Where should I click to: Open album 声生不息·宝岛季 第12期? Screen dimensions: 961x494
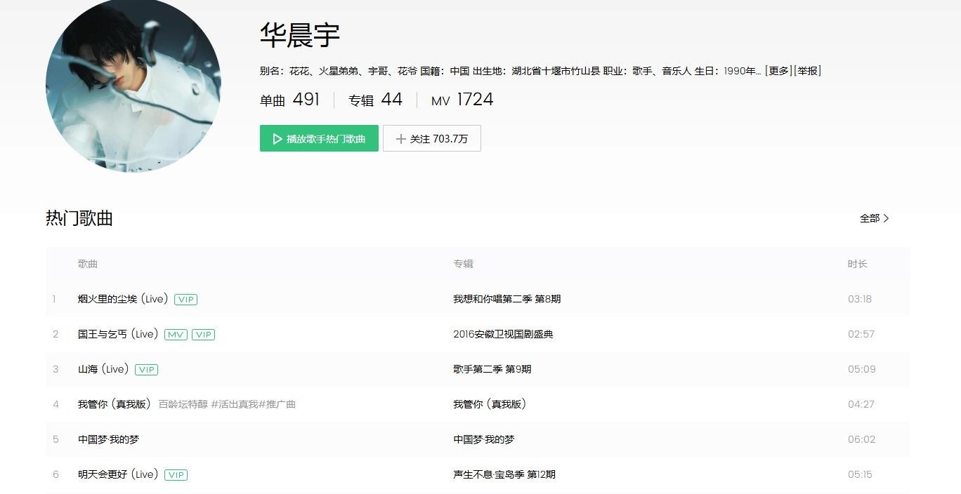[504, 474]
